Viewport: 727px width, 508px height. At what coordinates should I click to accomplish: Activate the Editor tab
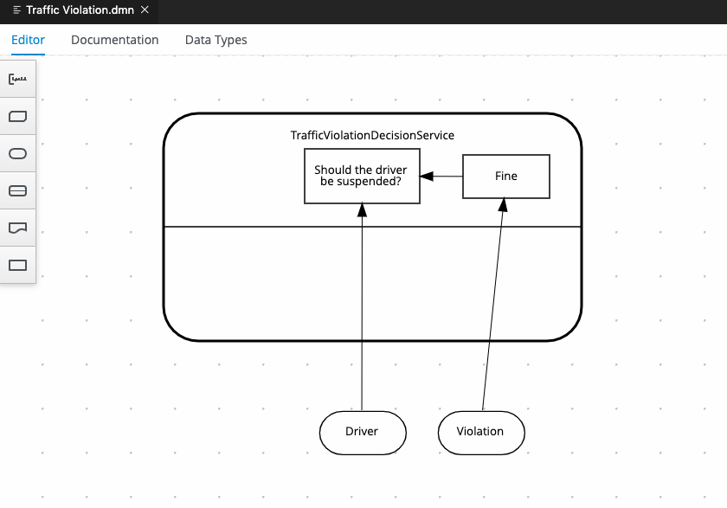point(28,40)
